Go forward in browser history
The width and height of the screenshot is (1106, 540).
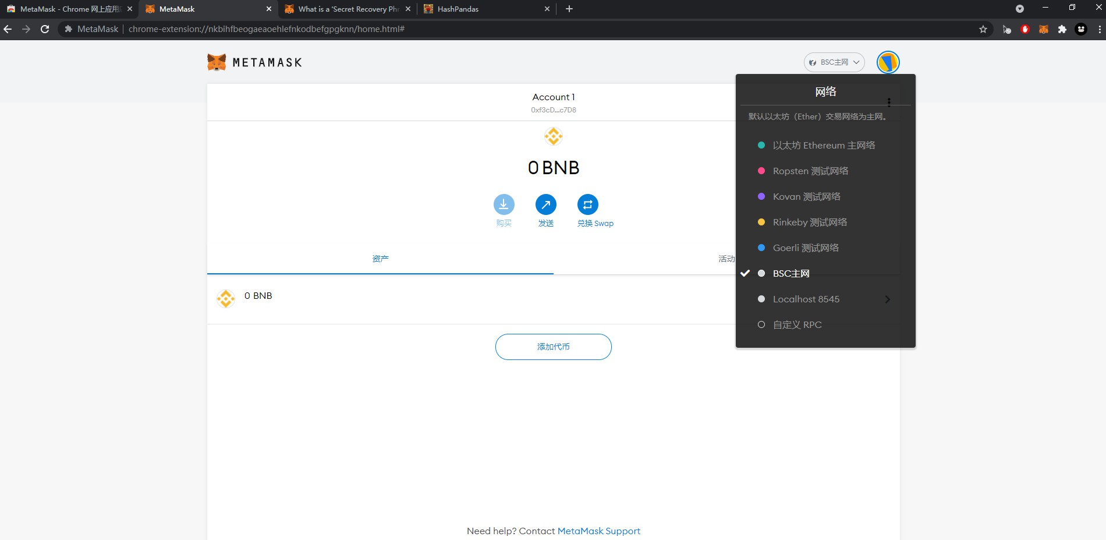26,29
